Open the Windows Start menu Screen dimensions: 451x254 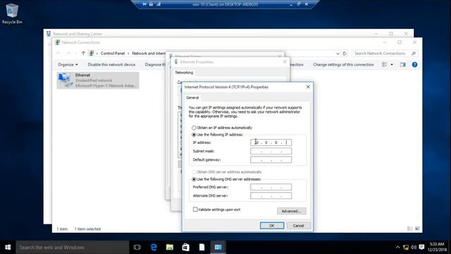[x=8, y=248]
